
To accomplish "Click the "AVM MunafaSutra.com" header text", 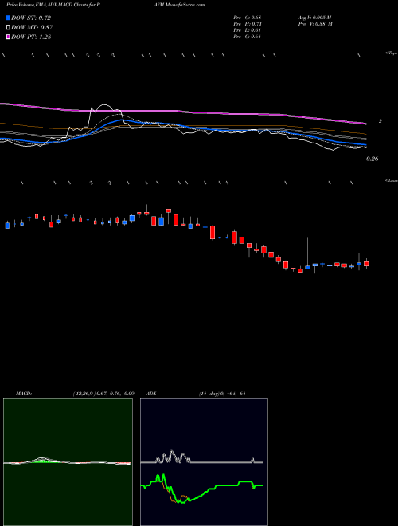I will point(178,5).
